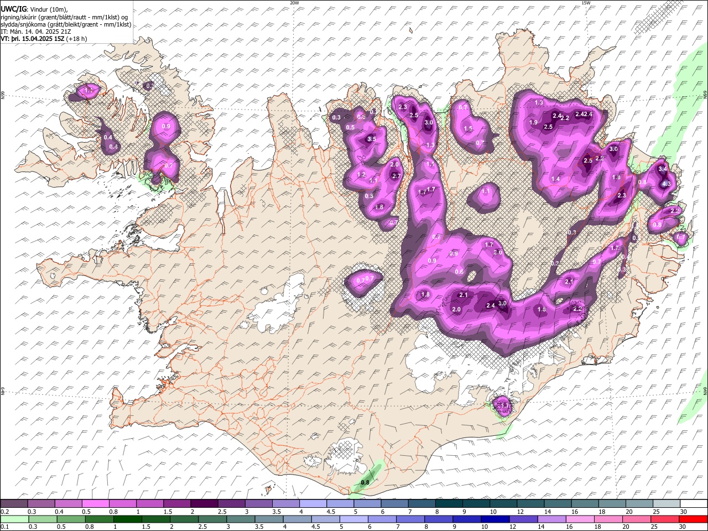
Task: Click the 'slydda/snjókoma (grátt/bleikt/grænt' header line
Action: tap(66, 24)
